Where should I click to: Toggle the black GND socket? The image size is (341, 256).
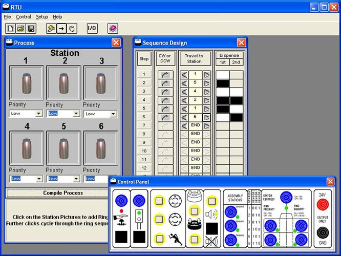point(323,232)
